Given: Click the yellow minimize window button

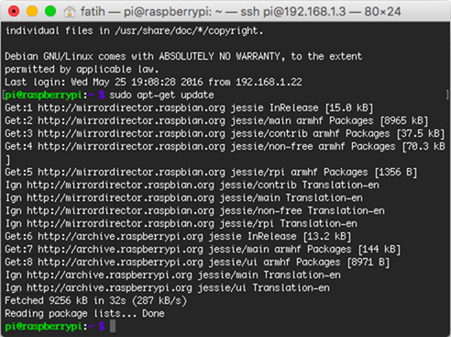Looking at the screenshot, I should 32,11.
